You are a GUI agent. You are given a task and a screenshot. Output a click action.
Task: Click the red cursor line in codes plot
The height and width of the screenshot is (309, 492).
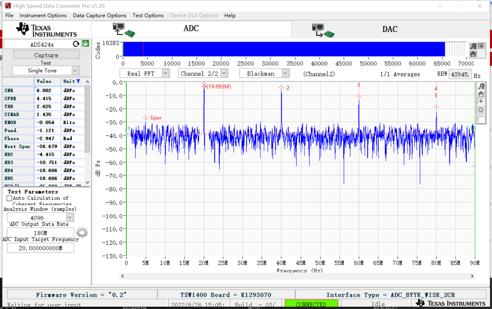143,49
